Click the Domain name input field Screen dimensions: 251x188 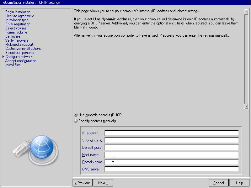point(172,162)
